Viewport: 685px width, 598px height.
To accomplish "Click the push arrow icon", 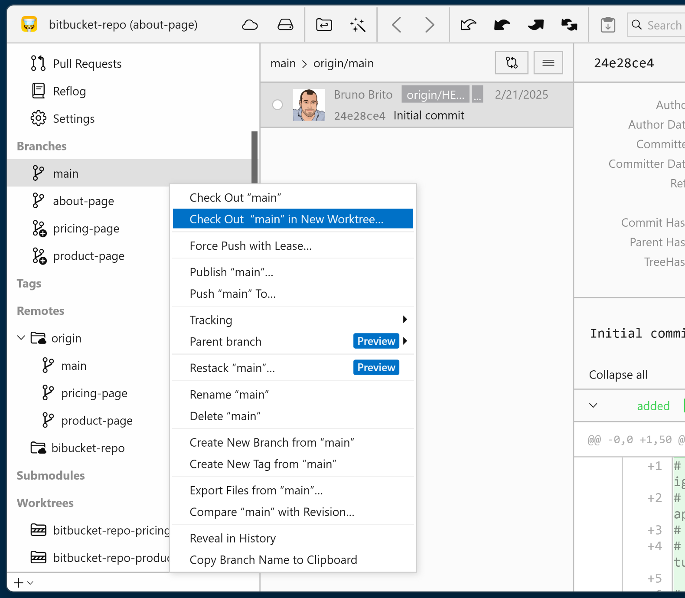I will pos(536,25).
